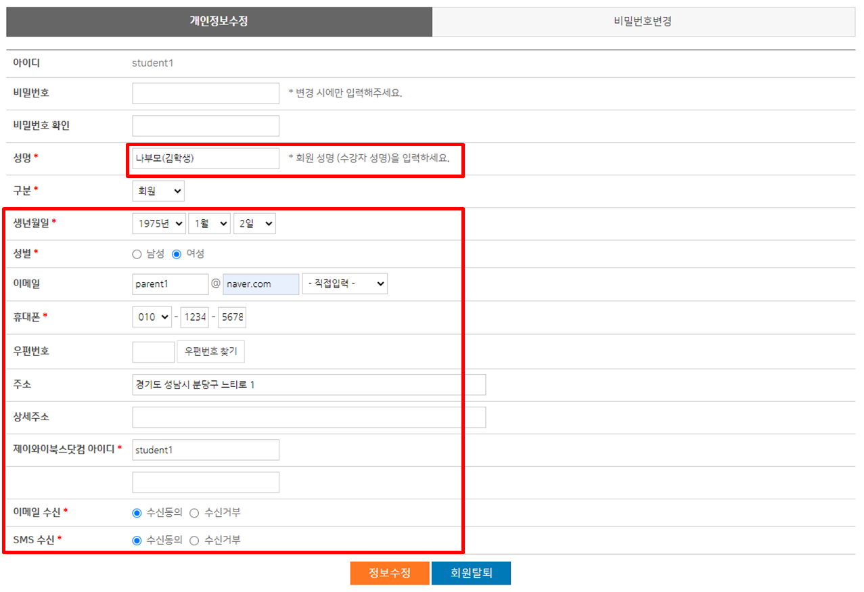Open the birth day 2일 dropdown
This screenshot has height=592, width=864.
tap(254, 224)
